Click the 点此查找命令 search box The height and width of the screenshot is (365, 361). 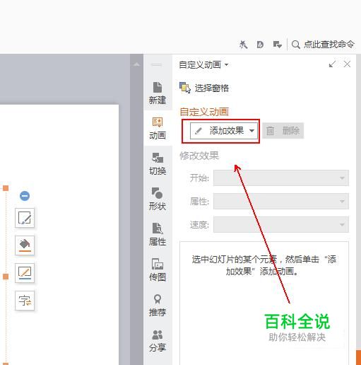[329, 45]
